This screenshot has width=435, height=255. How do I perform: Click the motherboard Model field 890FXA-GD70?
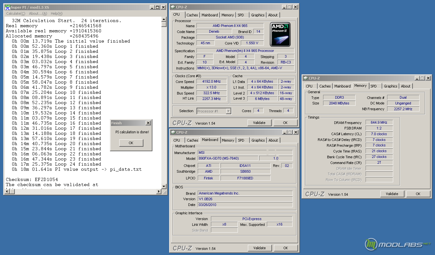coord(228,158)
